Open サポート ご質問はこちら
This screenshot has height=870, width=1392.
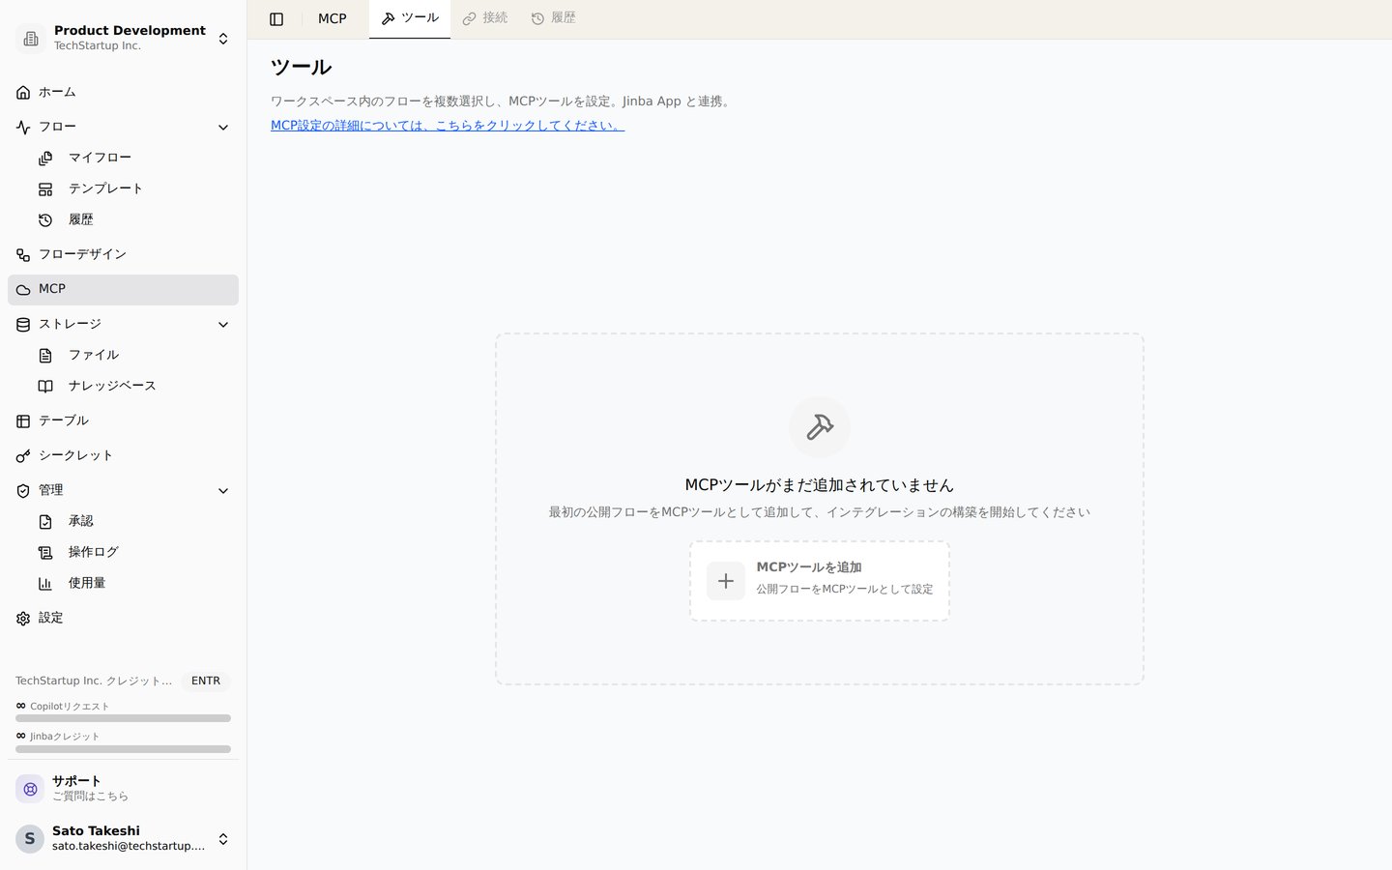click(124, 789)
